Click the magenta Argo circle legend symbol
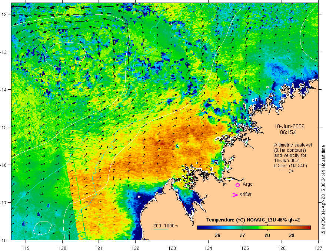 [x=237, y=185]
